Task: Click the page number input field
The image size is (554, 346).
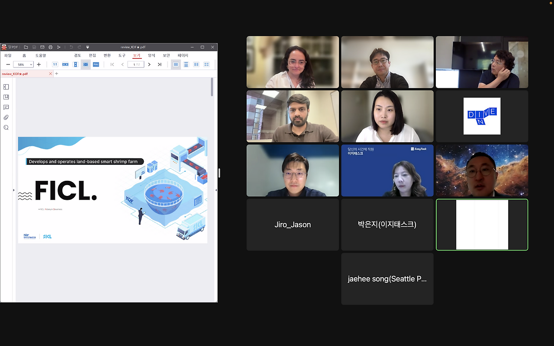Action: click(x=136, y=64)
